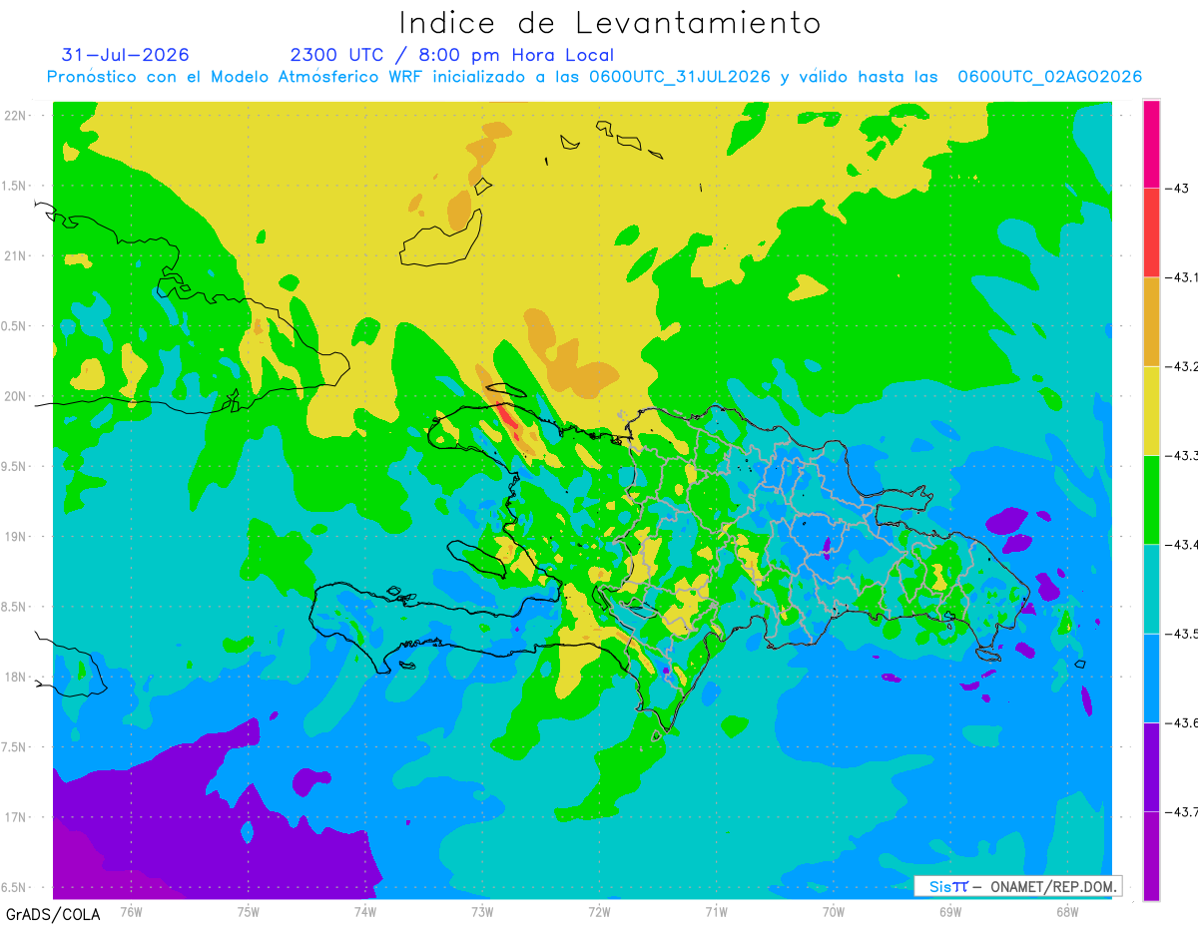Click the latitude label "17N"
Viewport: 1198px width, 925px height.
(x=16, y=817)
